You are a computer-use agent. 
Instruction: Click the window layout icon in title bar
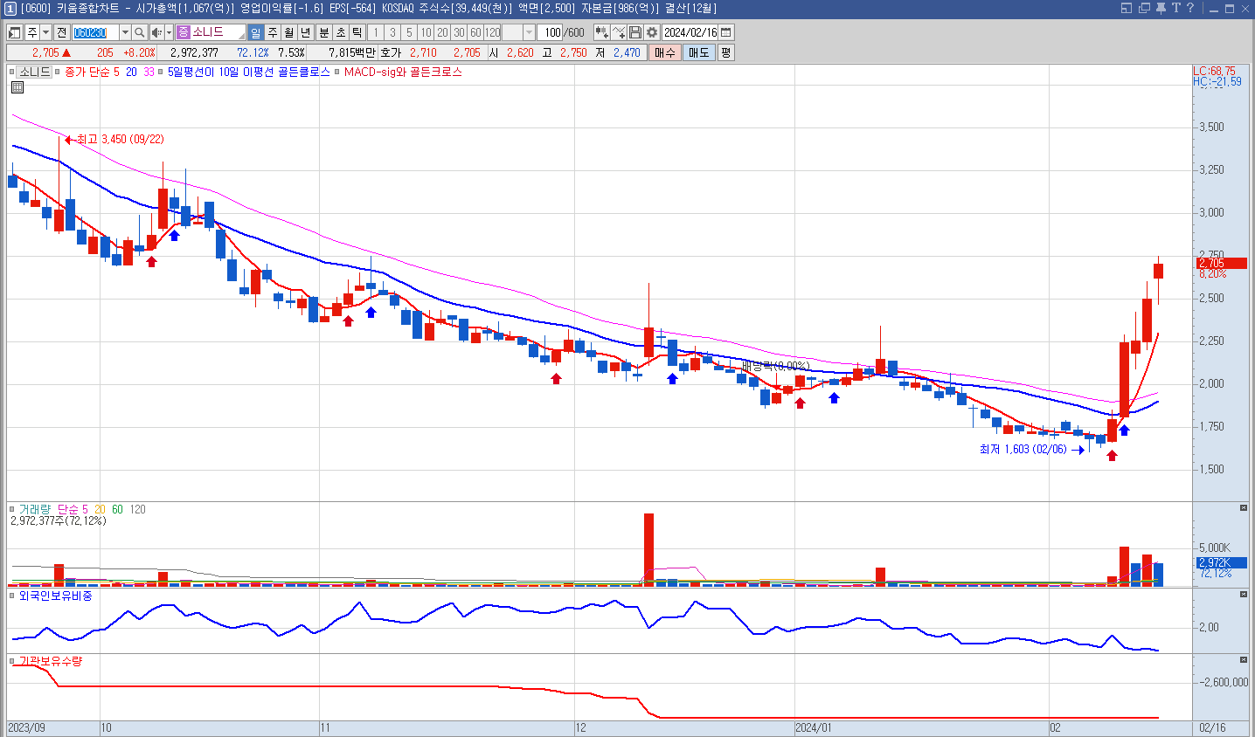coord(1127,8)
